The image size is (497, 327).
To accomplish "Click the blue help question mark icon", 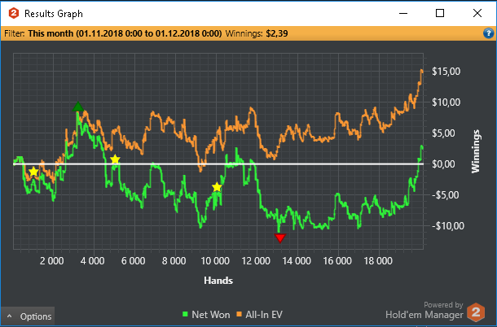I will 488,33.
